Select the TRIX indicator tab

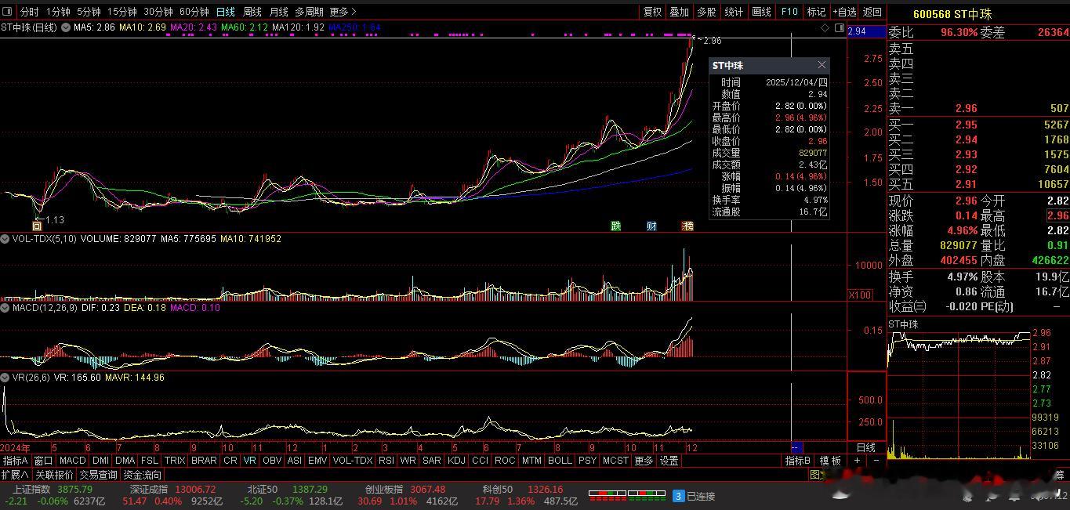point(174,461)
